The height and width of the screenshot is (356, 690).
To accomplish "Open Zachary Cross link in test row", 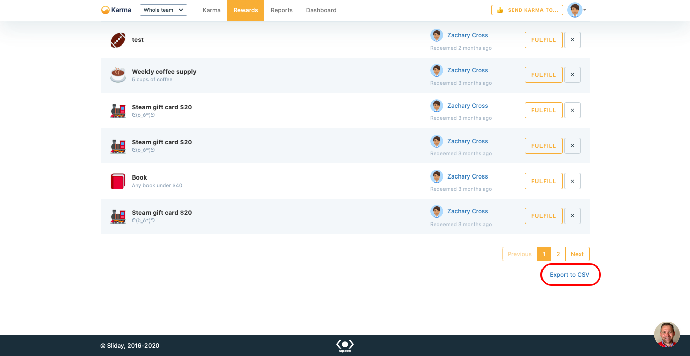I will 467,35.
